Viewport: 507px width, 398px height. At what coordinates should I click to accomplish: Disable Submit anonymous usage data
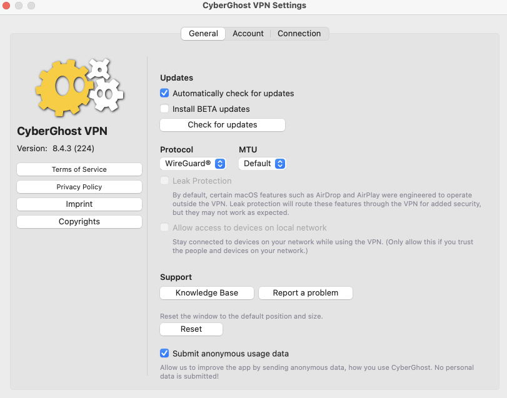tap(164, 353)
